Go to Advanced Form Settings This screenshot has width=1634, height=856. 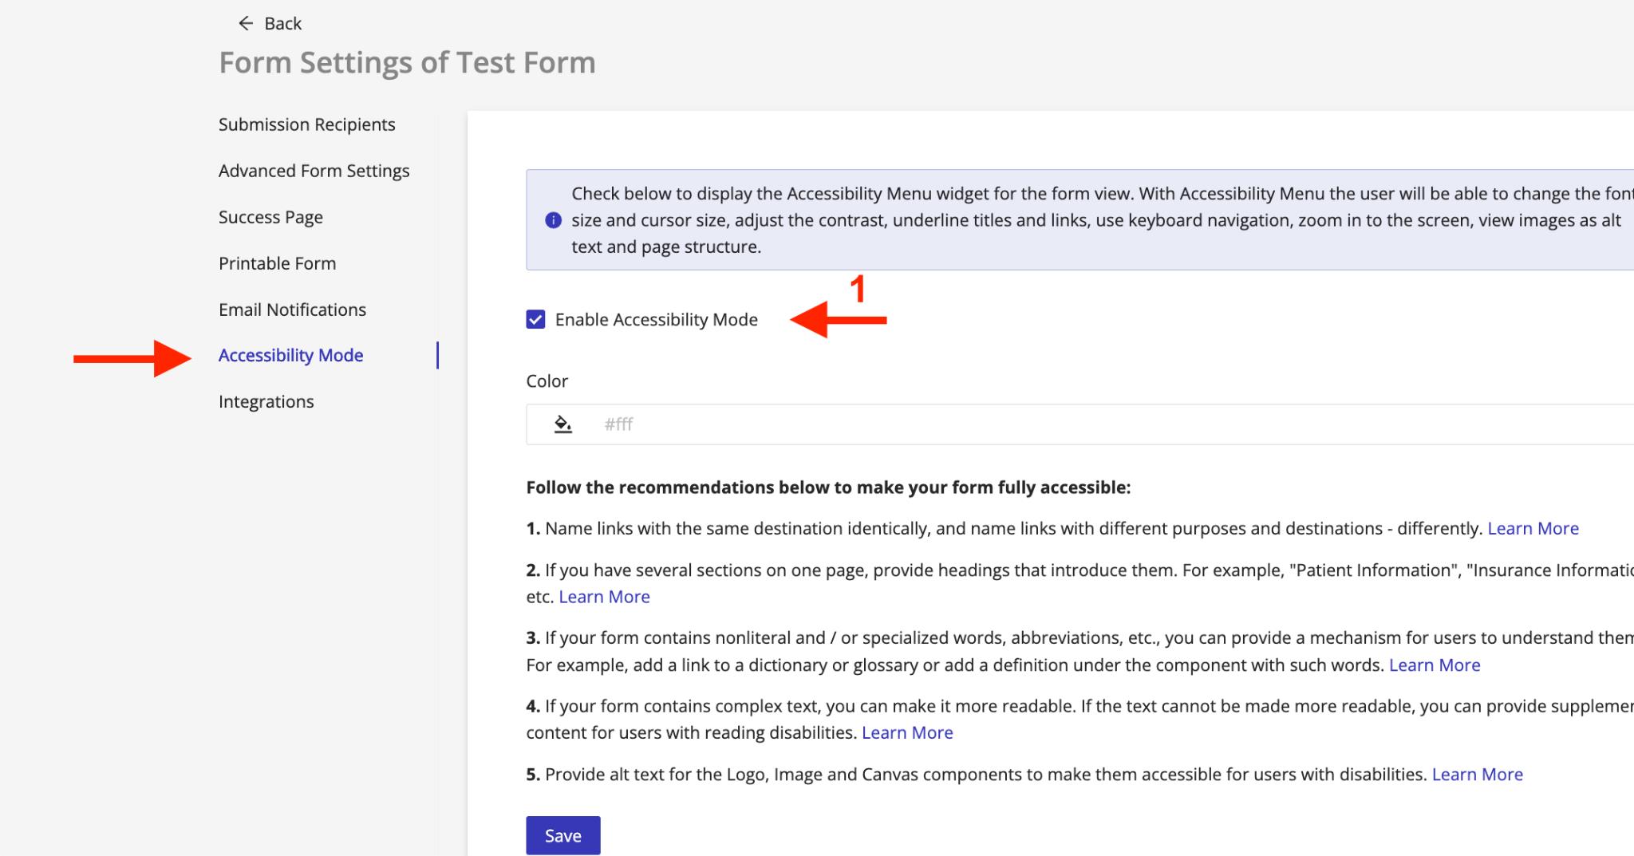(314, 171)
